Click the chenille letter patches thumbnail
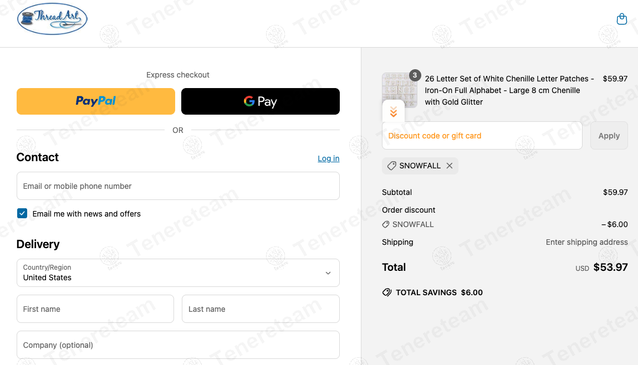 pyautogui.click(x=399, y=89)
